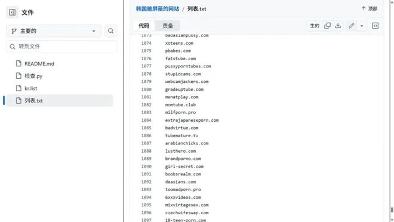Switch to the 责备 tab

(168, 26)
